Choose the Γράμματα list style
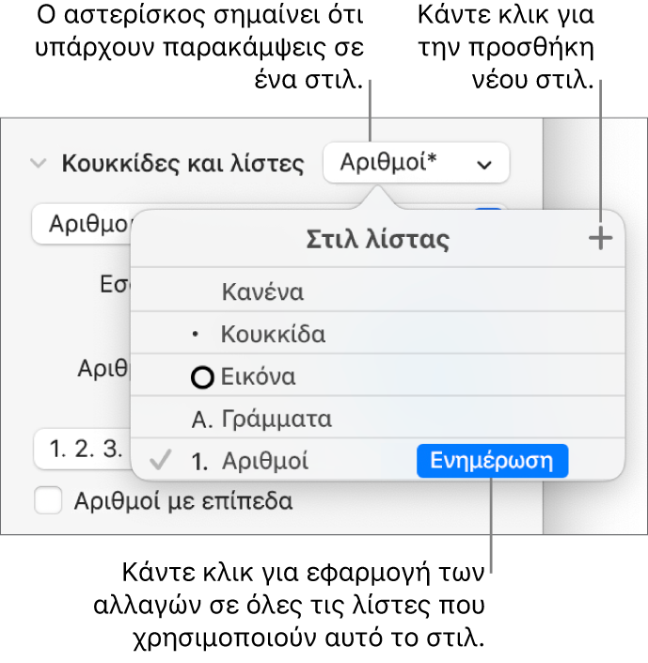648x663 pixels. tap(377, 418)
